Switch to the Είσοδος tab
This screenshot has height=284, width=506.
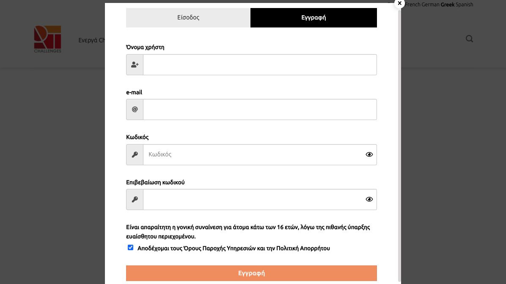click(188, 18)
